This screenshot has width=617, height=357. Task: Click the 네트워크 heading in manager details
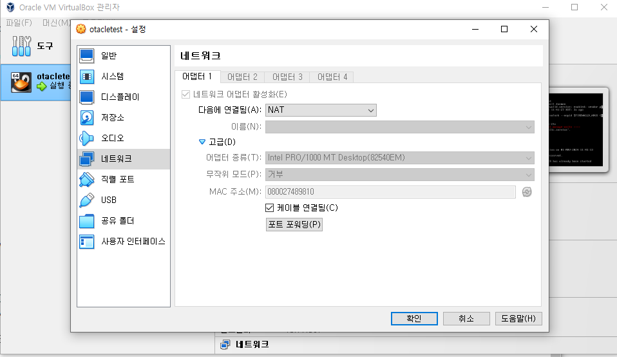tap(252, 344)
